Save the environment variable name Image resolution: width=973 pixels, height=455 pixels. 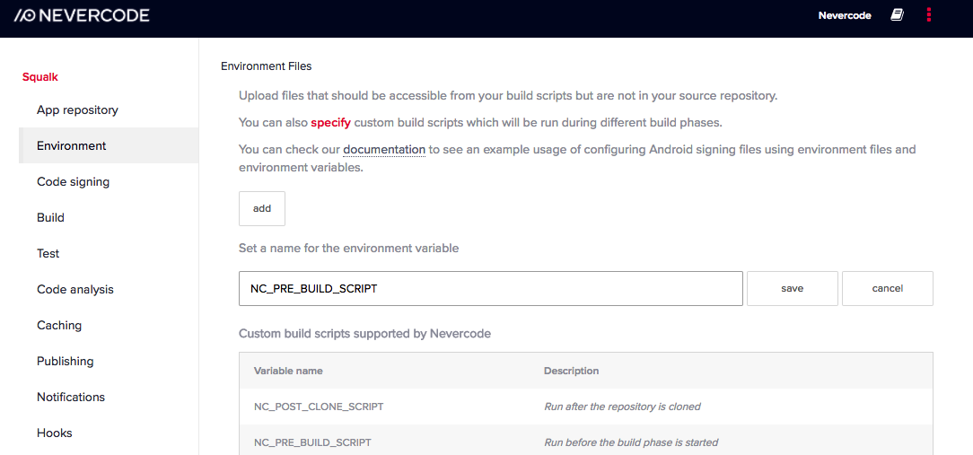793,289
